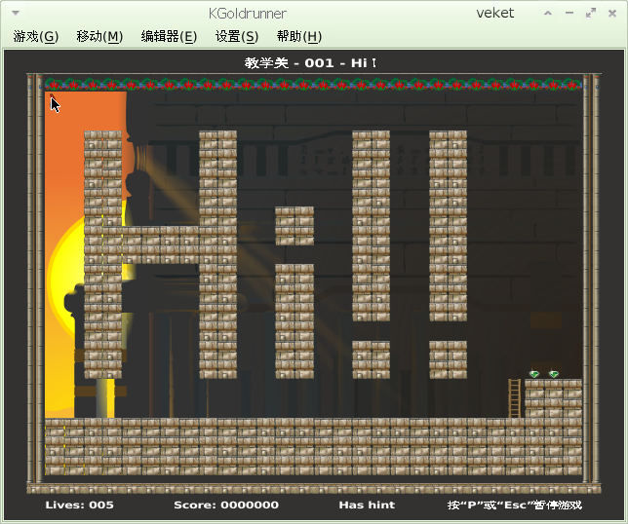628x524 pixels.
Task: Click the brick platform under the green gems
Action: pyautogui.click(x=554, y=398)
